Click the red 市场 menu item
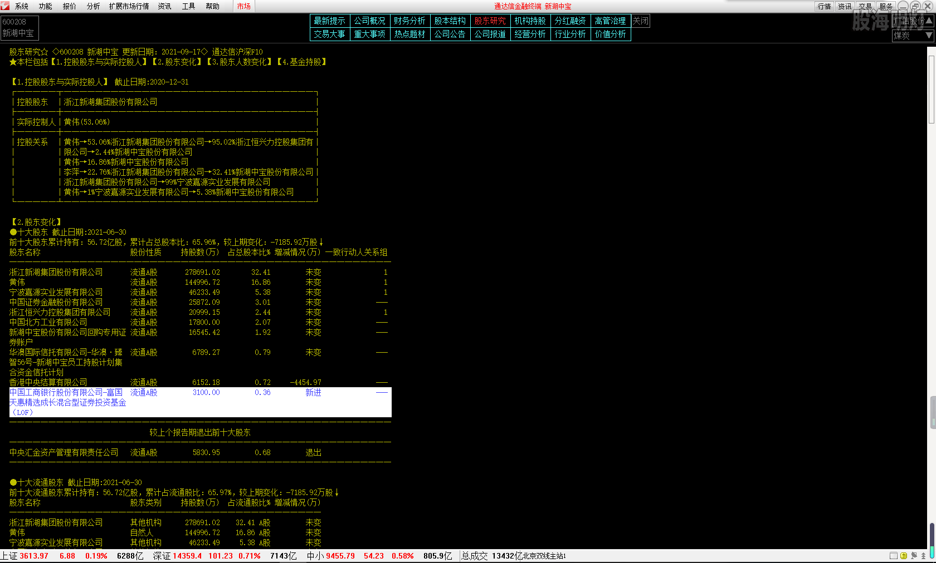Image resolution: width=936 pixels, height=563 pixels. [x=244, y=6]
